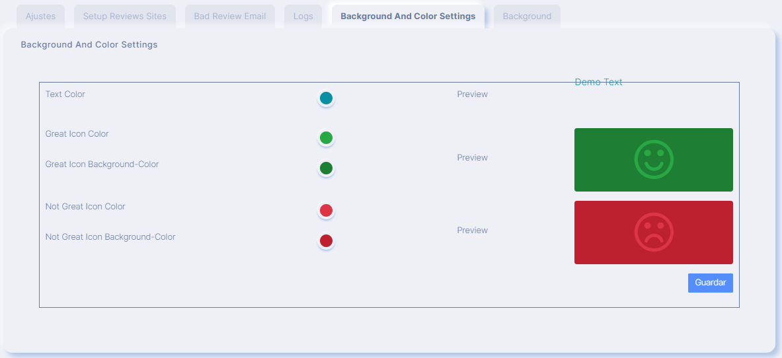This screenshot has width=782, height=358.
Task: Click Not Great Icon Background-Color label
Action: 110,237
